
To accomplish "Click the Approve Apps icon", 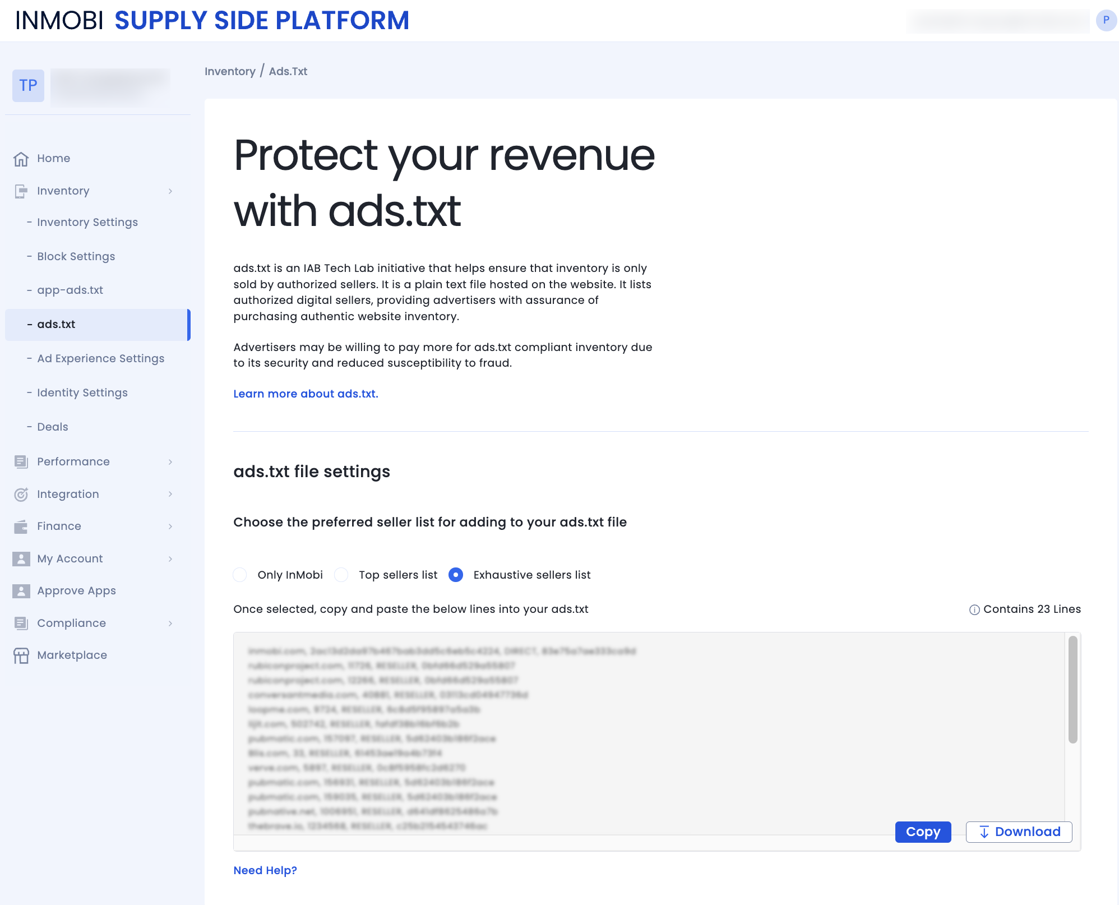I will coord(21,591).
